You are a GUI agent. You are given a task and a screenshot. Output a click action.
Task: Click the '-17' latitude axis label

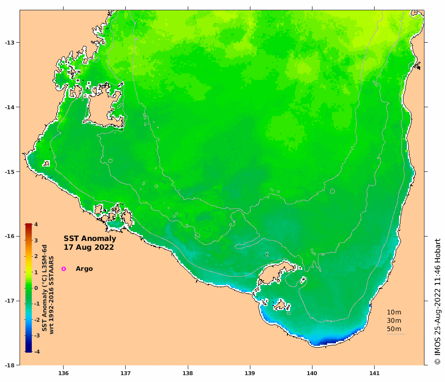pos(10,301)
